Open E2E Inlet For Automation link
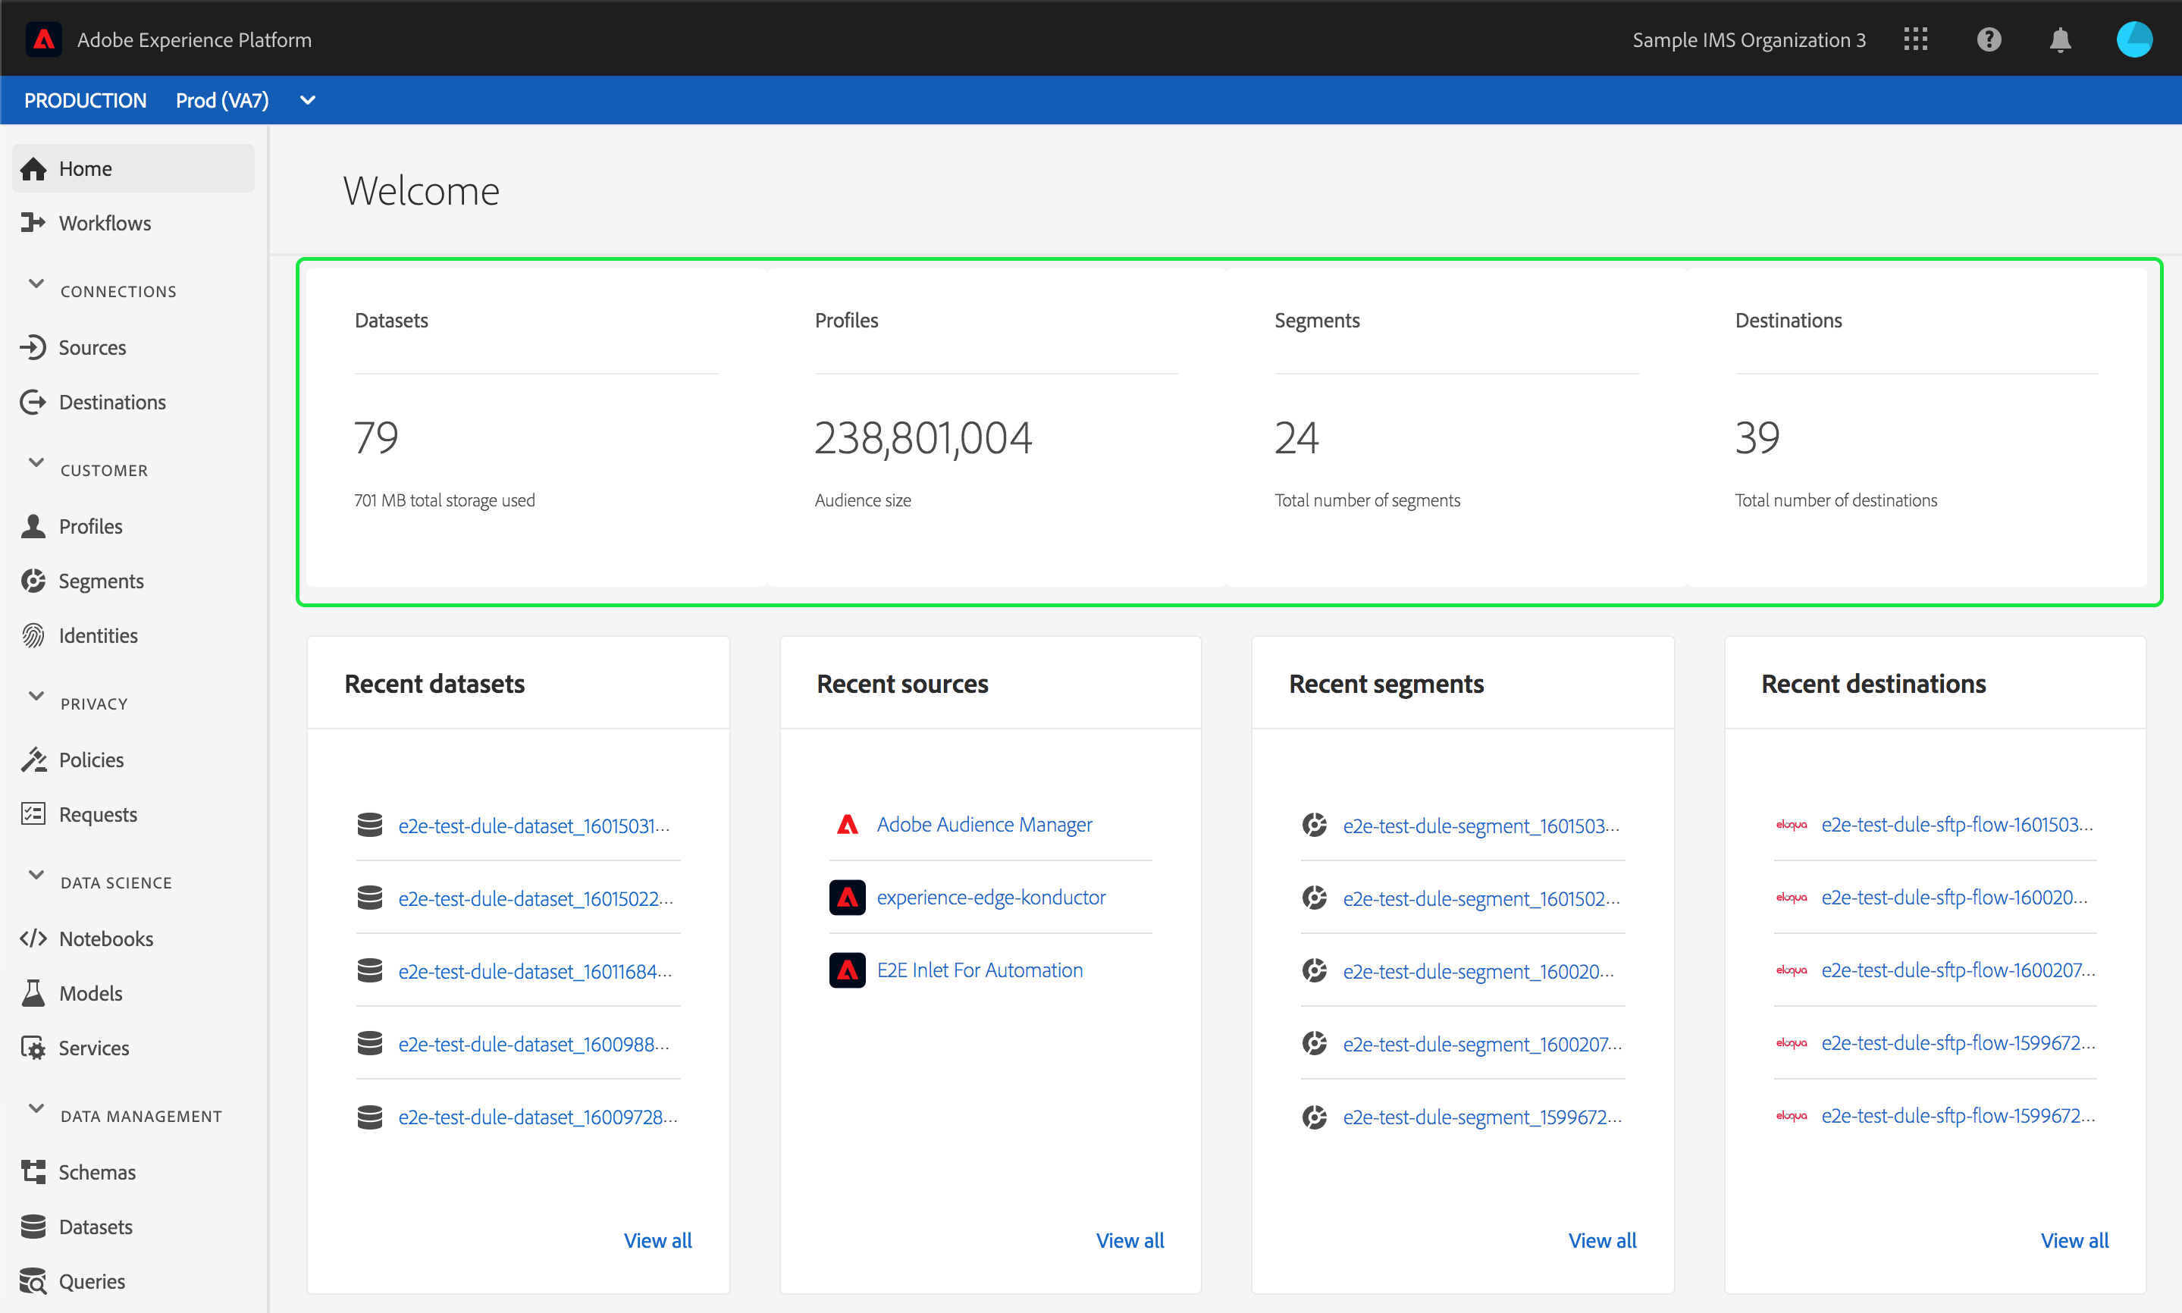This screenshot has height=1313, width=2182. pyautogui.click(x=980, y=970)
